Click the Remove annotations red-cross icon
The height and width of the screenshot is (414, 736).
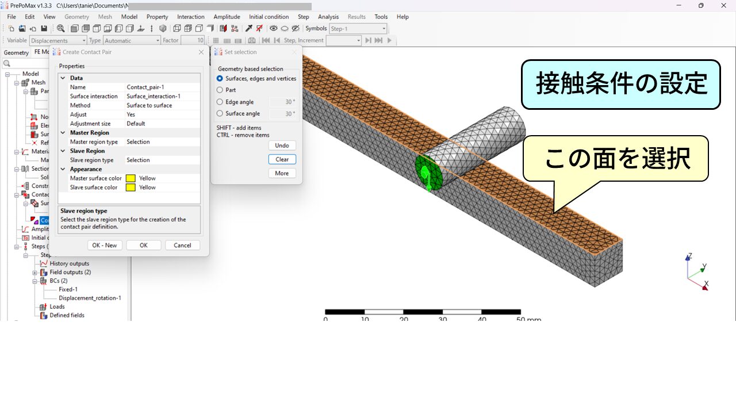[260, 28]
